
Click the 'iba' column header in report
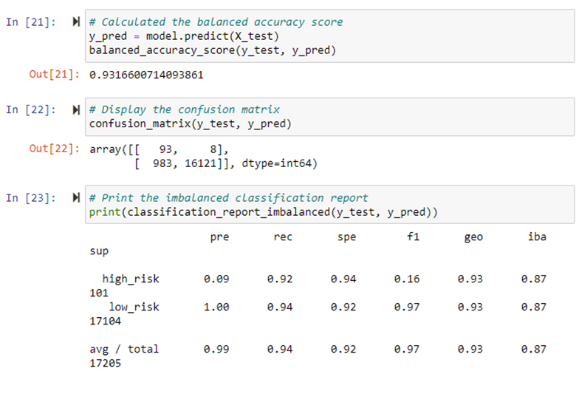tap(537, 237)
